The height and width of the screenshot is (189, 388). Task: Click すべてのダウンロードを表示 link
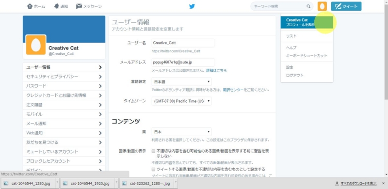point(358,183)
